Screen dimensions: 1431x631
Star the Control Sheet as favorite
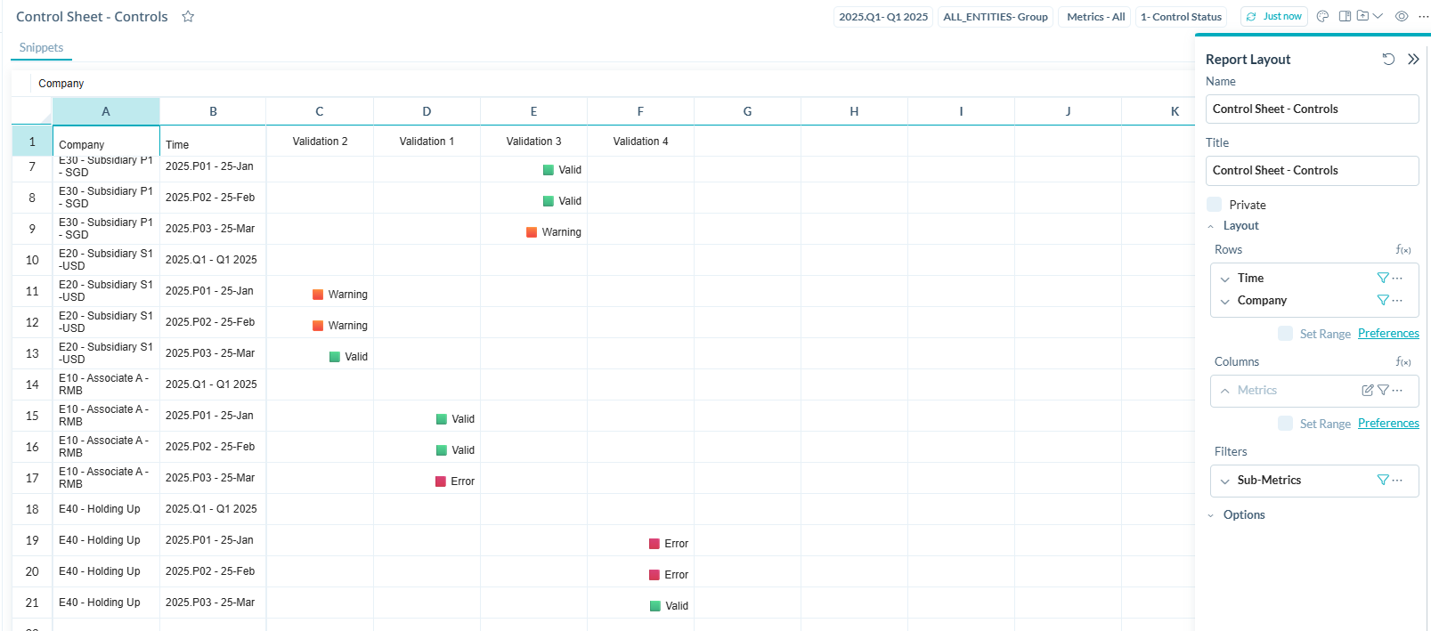(x=188, y=16)
